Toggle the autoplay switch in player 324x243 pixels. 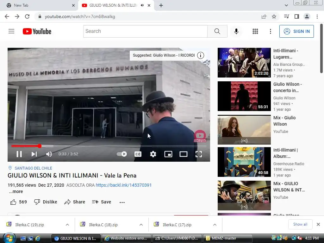pyautogui.click(x=122, y=154)
